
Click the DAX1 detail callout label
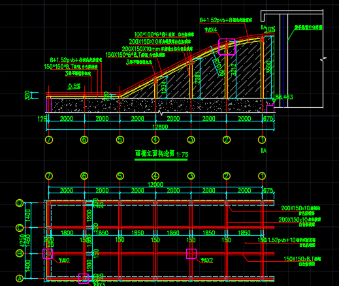(x=64, y=261)
